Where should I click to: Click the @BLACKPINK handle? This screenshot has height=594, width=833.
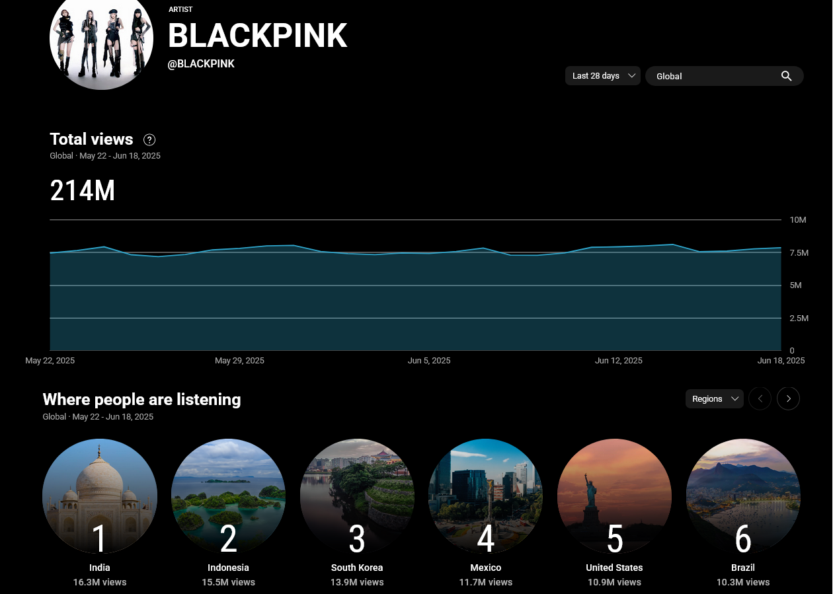(x=201, y=64)
